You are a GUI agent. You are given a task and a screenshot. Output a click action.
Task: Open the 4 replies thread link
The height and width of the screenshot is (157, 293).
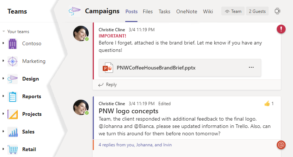(135, 145)
